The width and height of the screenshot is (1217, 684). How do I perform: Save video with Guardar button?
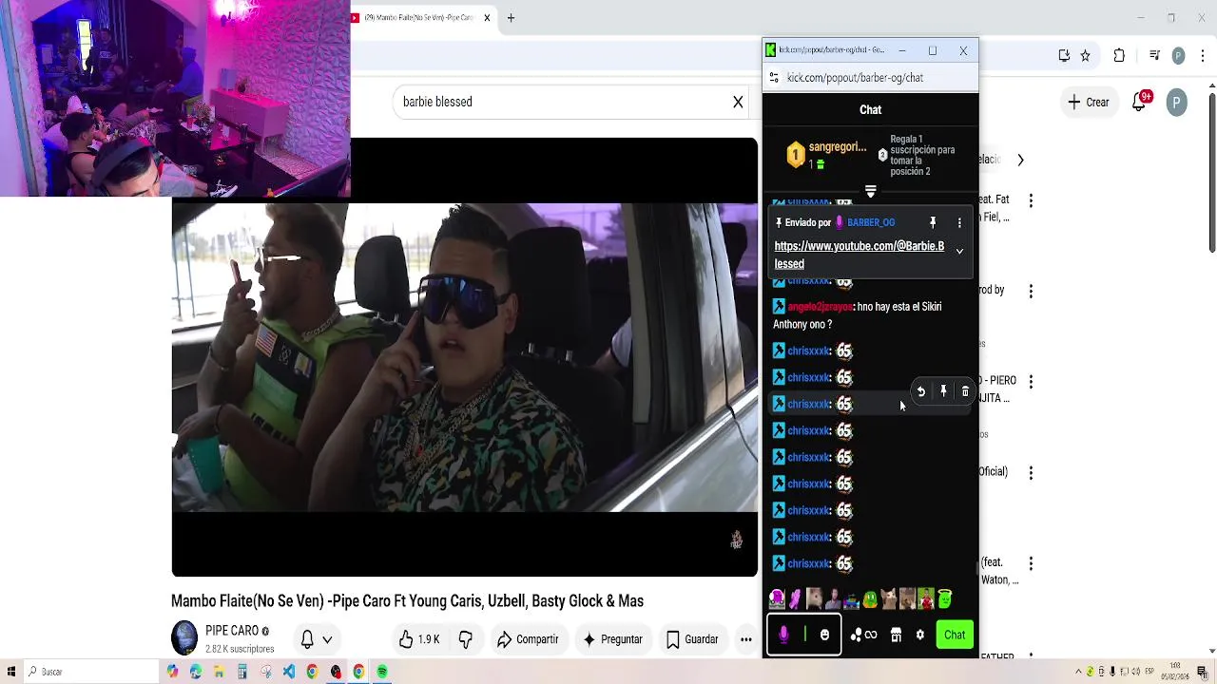[691, 639]
